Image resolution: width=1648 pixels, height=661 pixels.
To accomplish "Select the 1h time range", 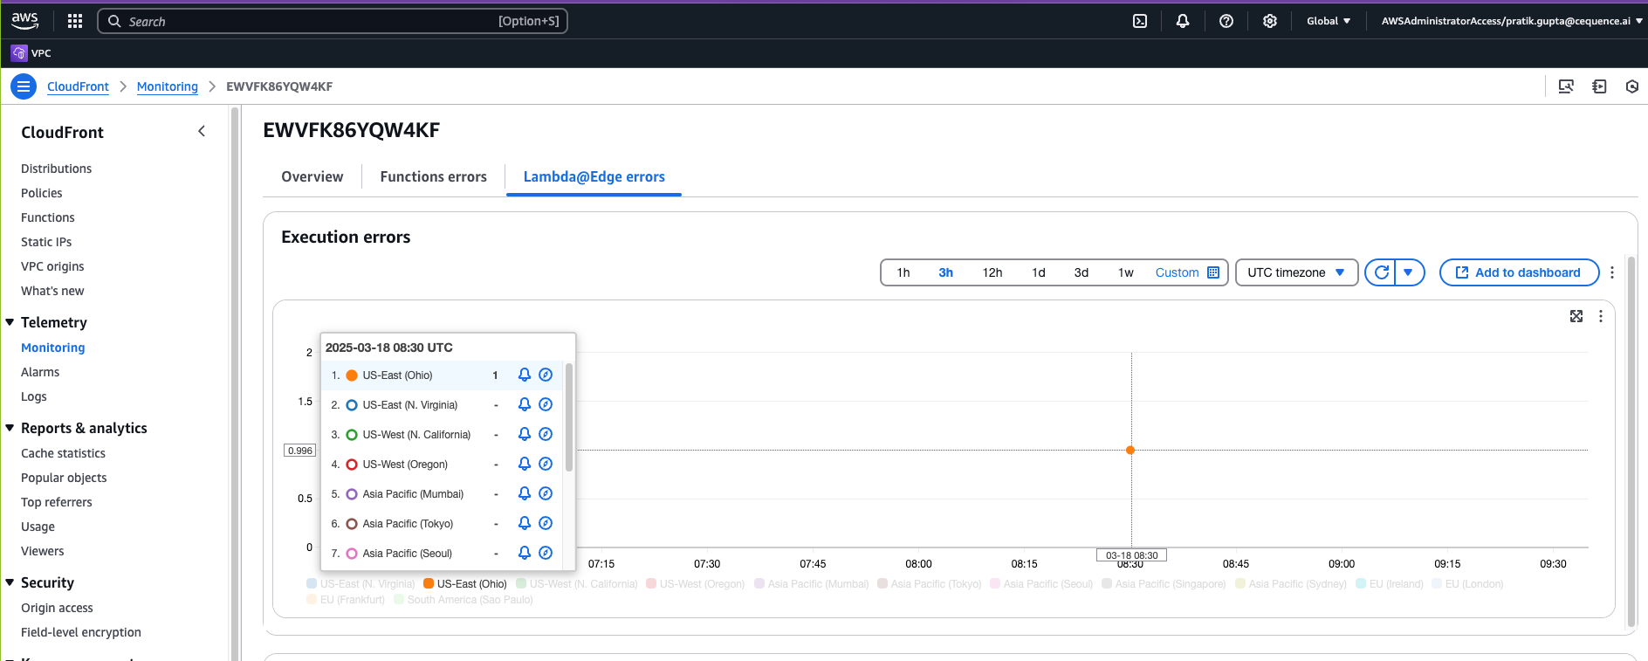I will click(x=903, y=272).
